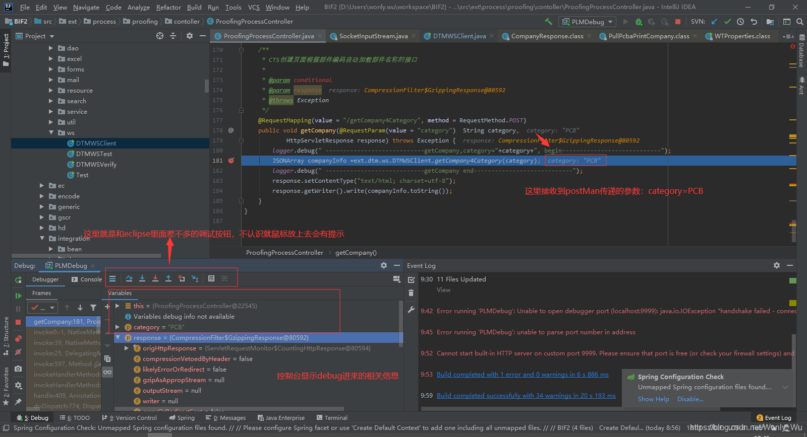Select the DTMWSTest class in tree
807x437 pixels.
pos(94,154)
